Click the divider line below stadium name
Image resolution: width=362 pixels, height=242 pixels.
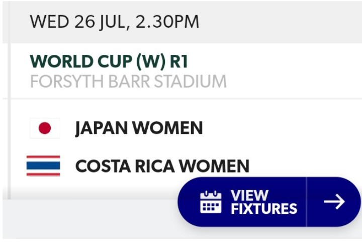click(x=183, y=99)
